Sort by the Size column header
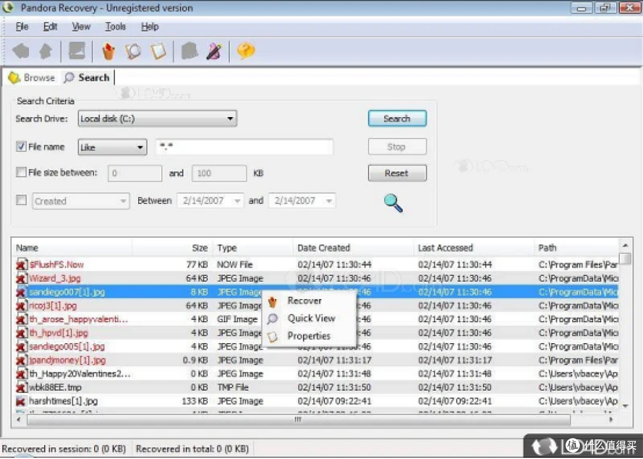 tap(172, 248)
